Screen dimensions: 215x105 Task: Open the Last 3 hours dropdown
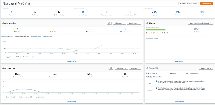134,23
